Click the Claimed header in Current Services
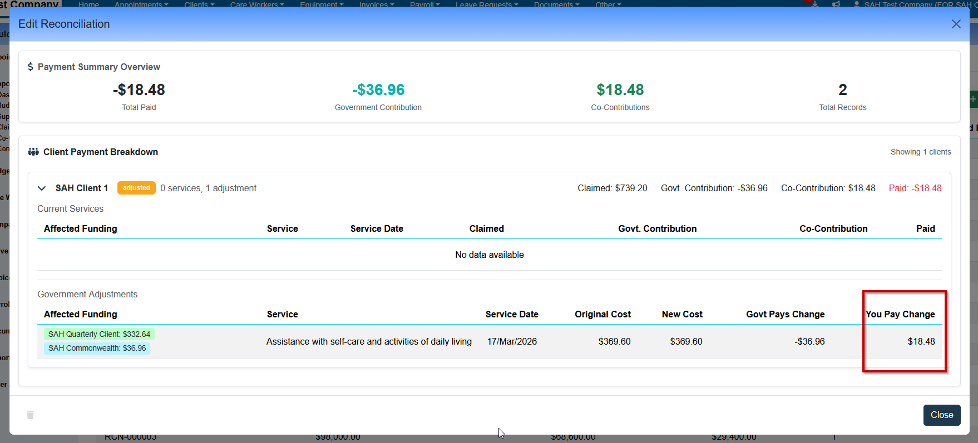 (x=487, y=228)
